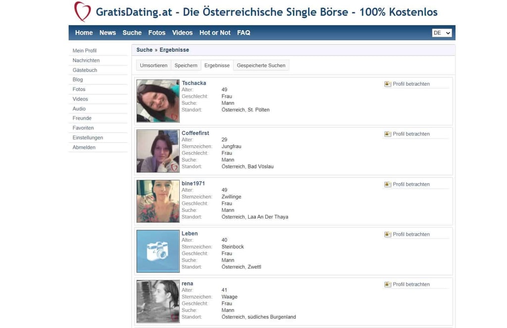Viewport: 507px width, 328px height.
Task: Click location text 'Österreich, Bad Vöslau'
Action: coord(248,167)
